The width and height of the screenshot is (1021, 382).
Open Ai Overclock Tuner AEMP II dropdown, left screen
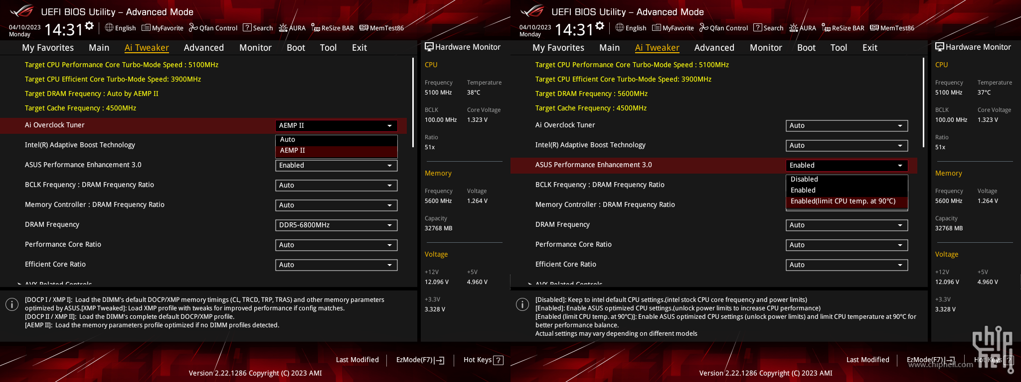337,126
